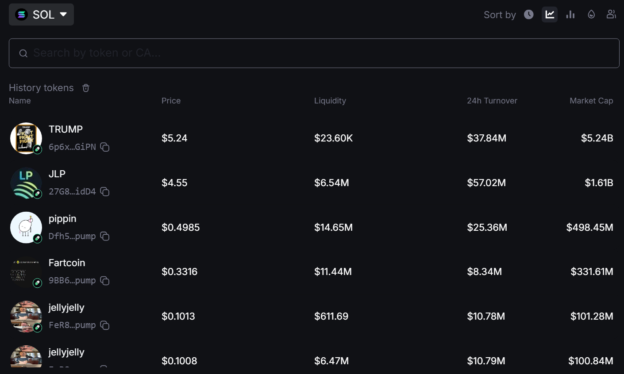Click the market cap $101.28M
The height and width of the screenshot is (374, 624).
click(592, 317)
